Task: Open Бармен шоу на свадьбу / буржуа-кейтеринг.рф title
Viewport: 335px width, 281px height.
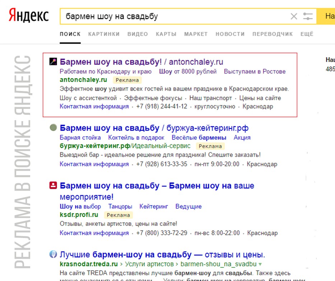Action: click(x=154, y=128)
